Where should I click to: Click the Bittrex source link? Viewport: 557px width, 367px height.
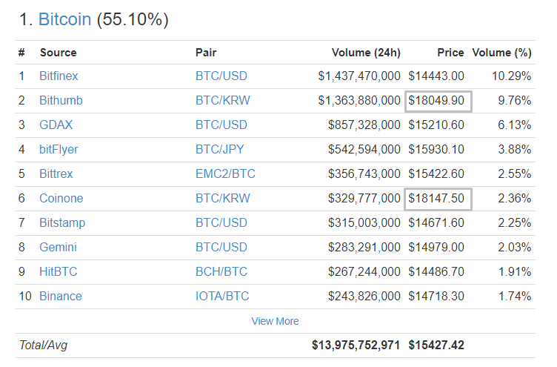coord(56,173)
